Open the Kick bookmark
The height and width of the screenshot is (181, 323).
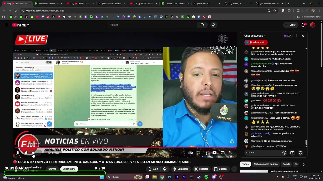pos(13,17)
